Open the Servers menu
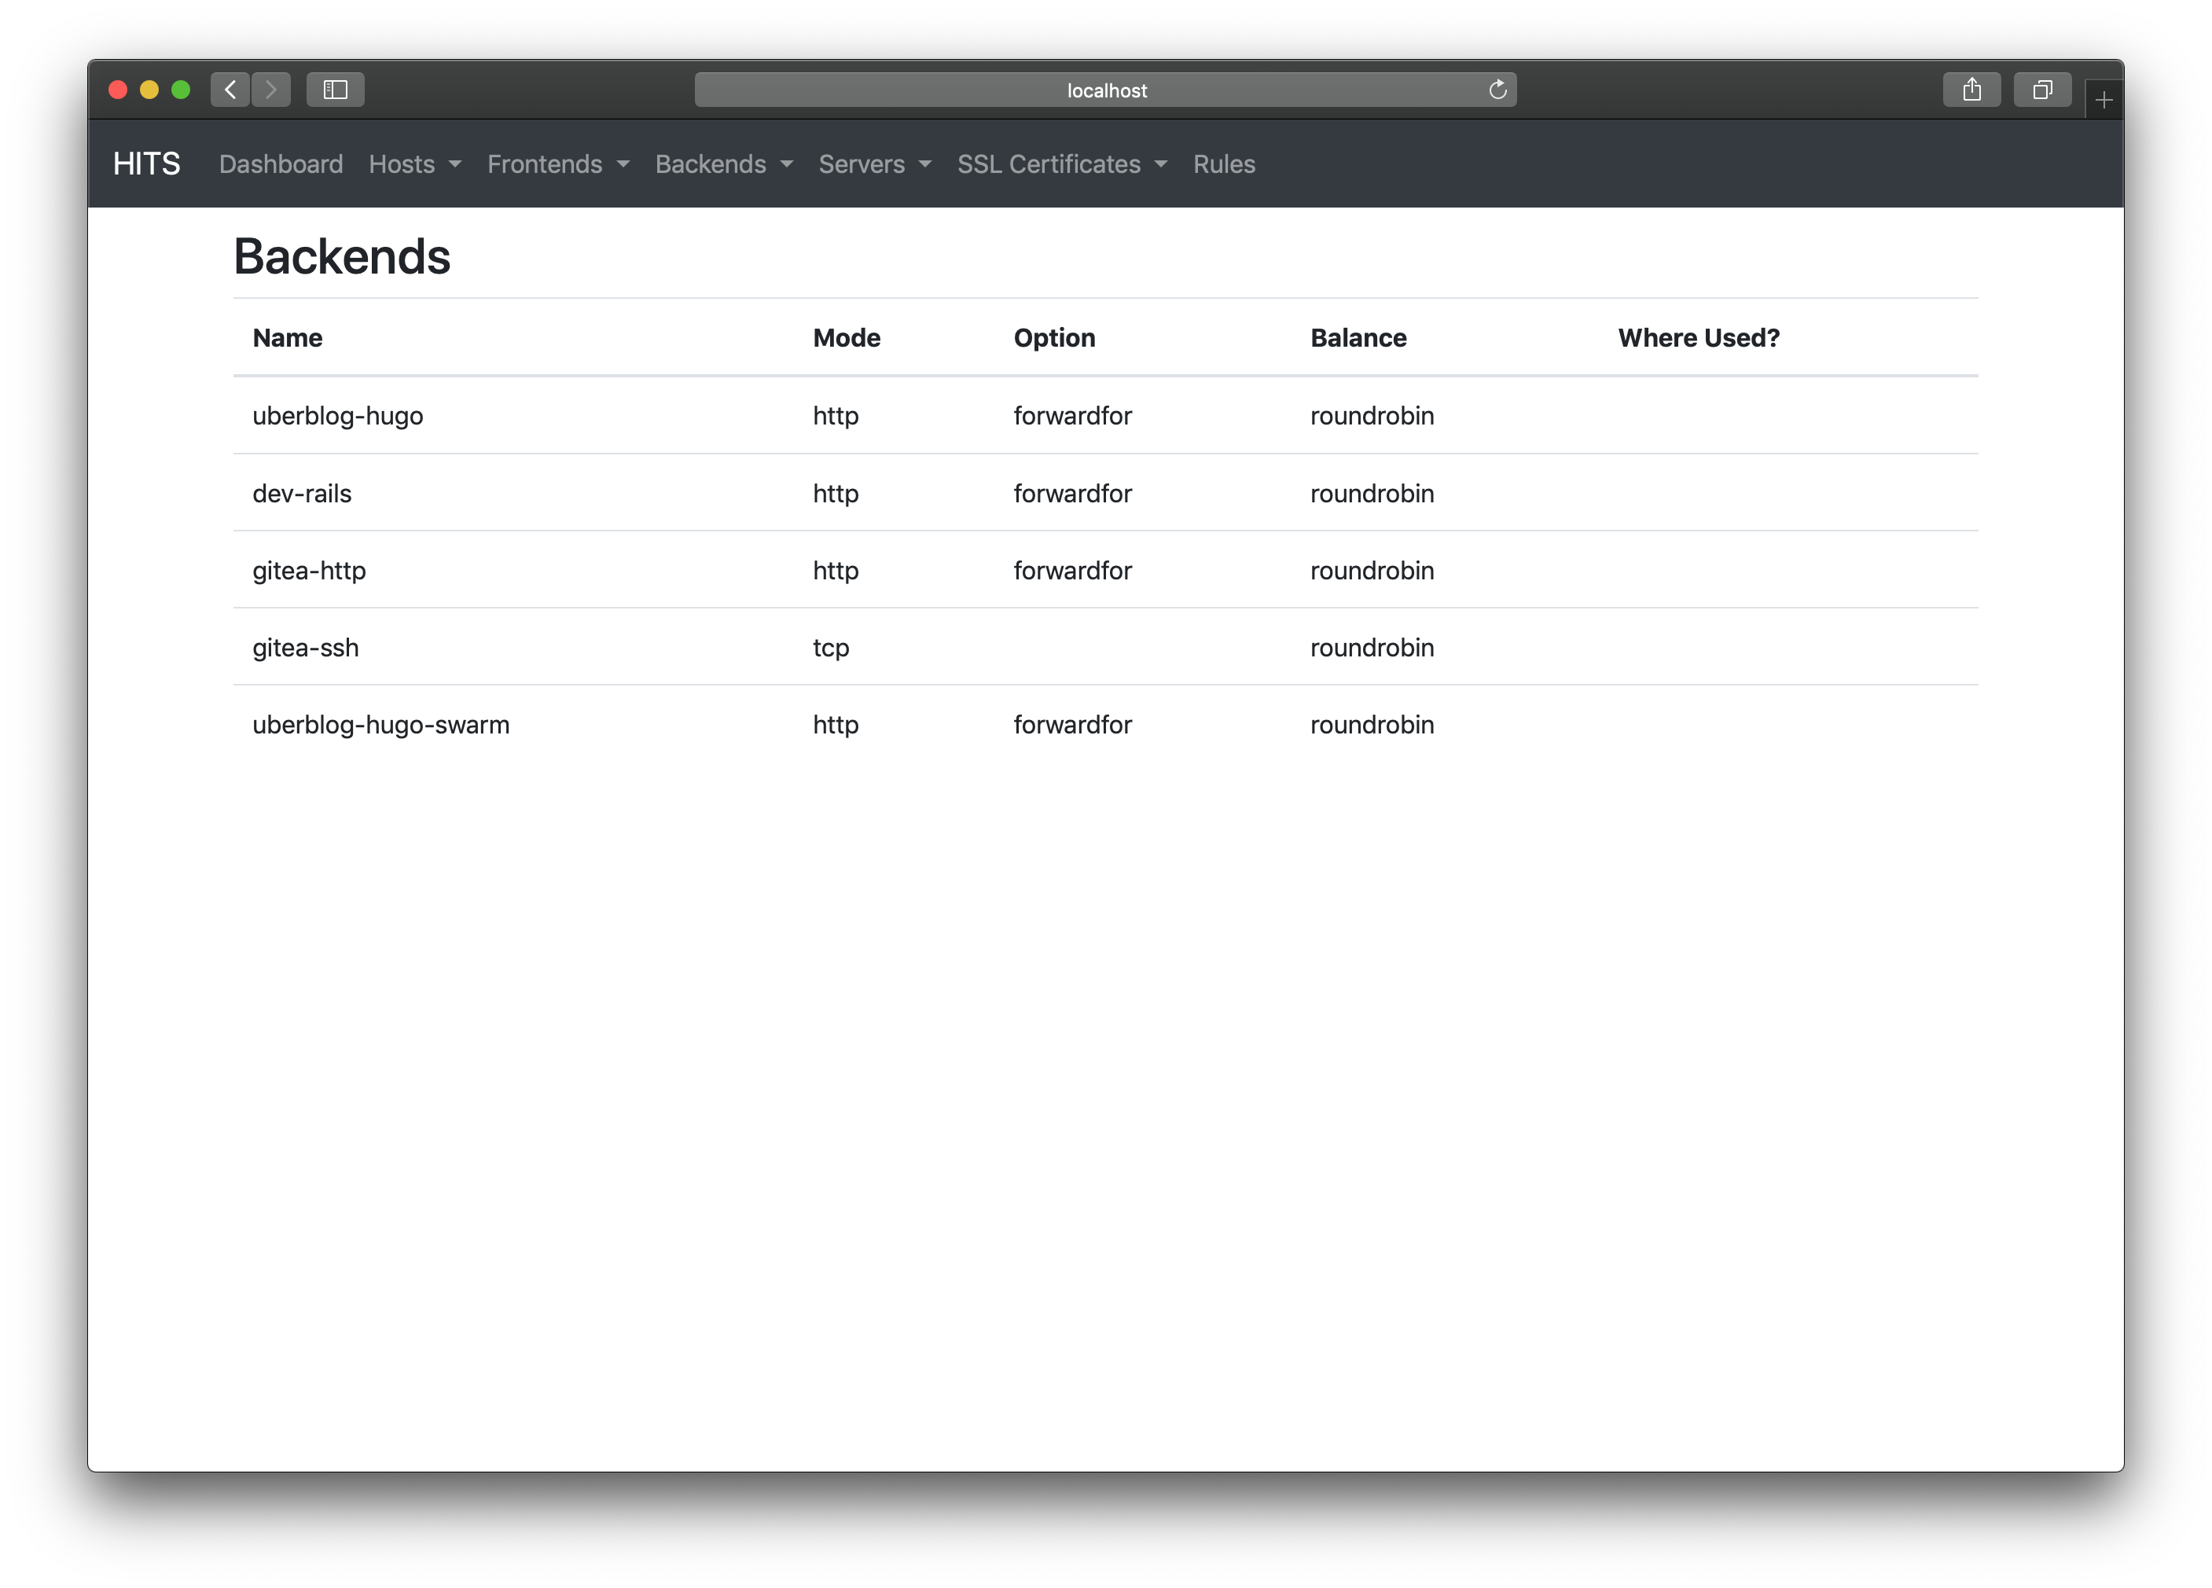2212x1588 pixels. [x=873, y=164]
